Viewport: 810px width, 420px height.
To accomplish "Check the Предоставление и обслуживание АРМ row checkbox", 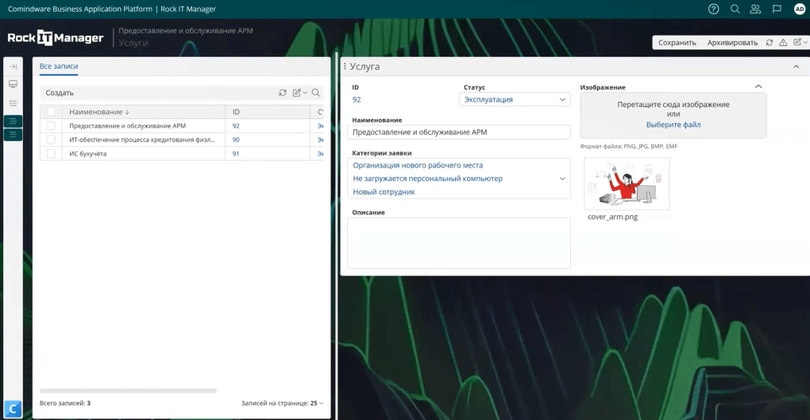I will click(x=52, y=126).
